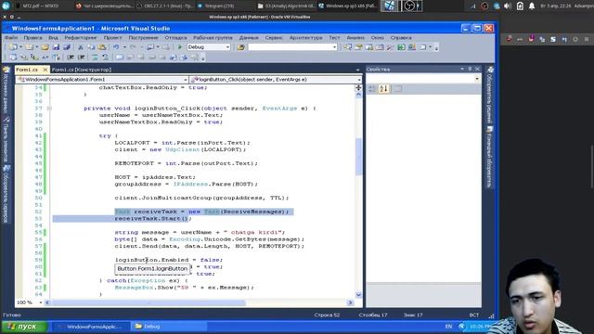Click the Debug folder taskbar button
Image resolution: width=594 pixels, height=334 pixels.
[x=169, y=327]
